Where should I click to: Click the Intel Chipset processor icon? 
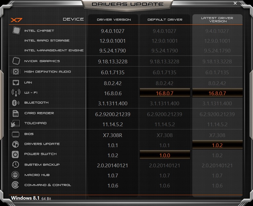click(x=16, y=30)
